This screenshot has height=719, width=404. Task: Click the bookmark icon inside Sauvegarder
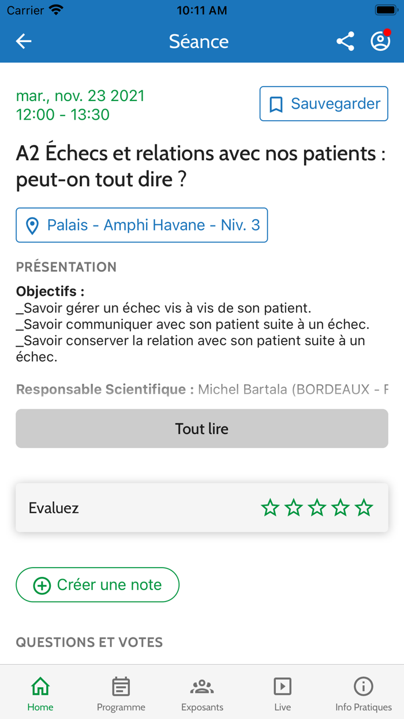click(276, 103)
